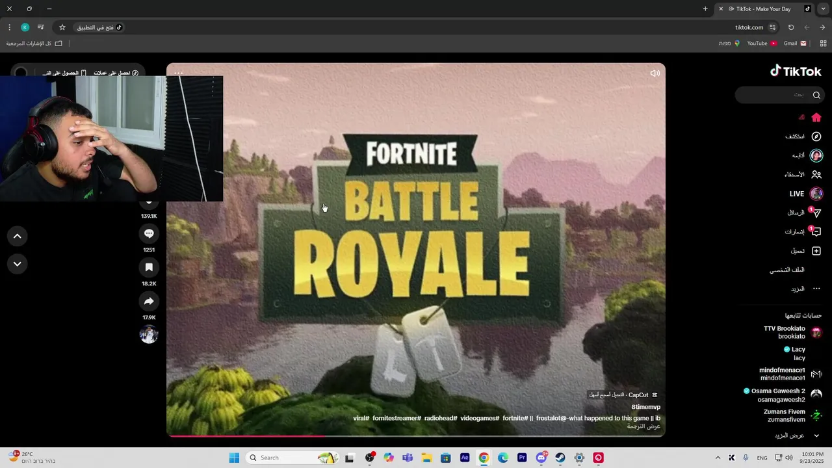Open Osama Gaweesh 2's account
Screen dimensions: 832x468
783,395
